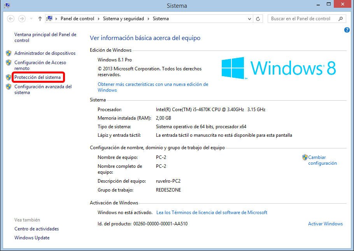Select product ID 00260-00000-00001-AA510
Viewport: 354px width, 251px height.
[x=161, y=224]
